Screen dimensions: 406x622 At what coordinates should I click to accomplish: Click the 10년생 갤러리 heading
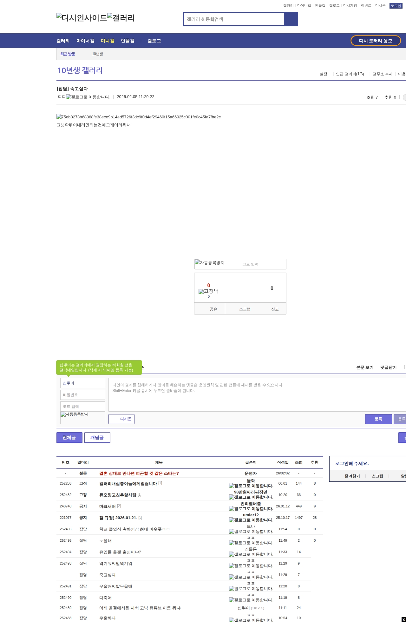[80, 70]
